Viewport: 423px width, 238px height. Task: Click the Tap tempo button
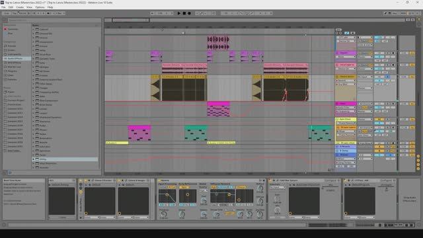coord(15,13)
